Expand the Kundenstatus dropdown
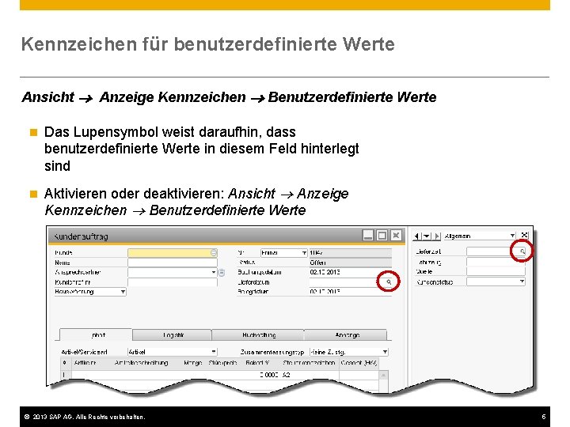The height and width of the screenshot is (427, 570). coord(522,282)
